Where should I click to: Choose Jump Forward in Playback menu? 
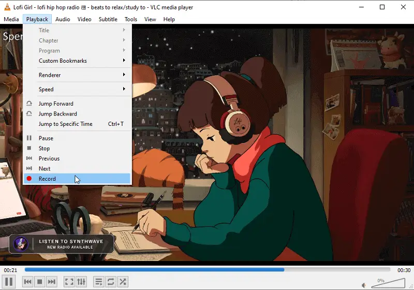coord(77,104)
